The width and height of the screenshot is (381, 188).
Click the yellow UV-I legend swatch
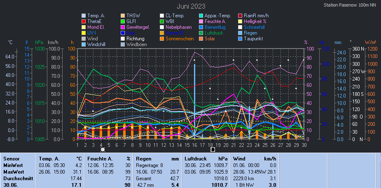[x=84, y=33]
